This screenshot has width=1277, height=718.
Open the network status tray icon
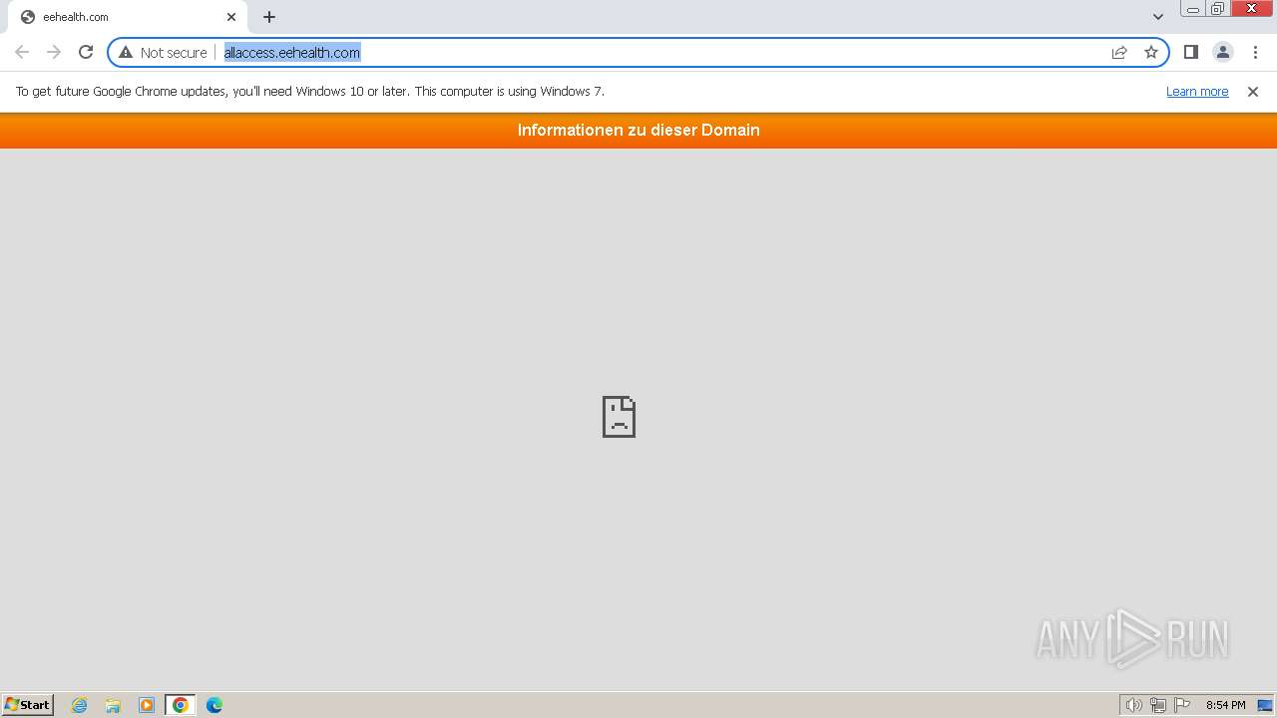1158,705
